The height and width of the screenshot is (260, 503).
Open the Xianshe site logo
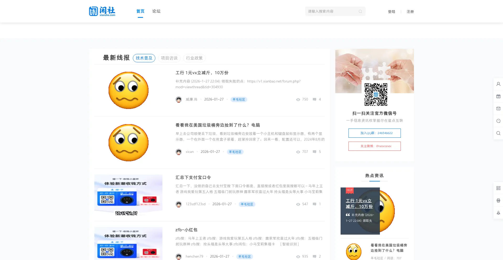(102, 11)
